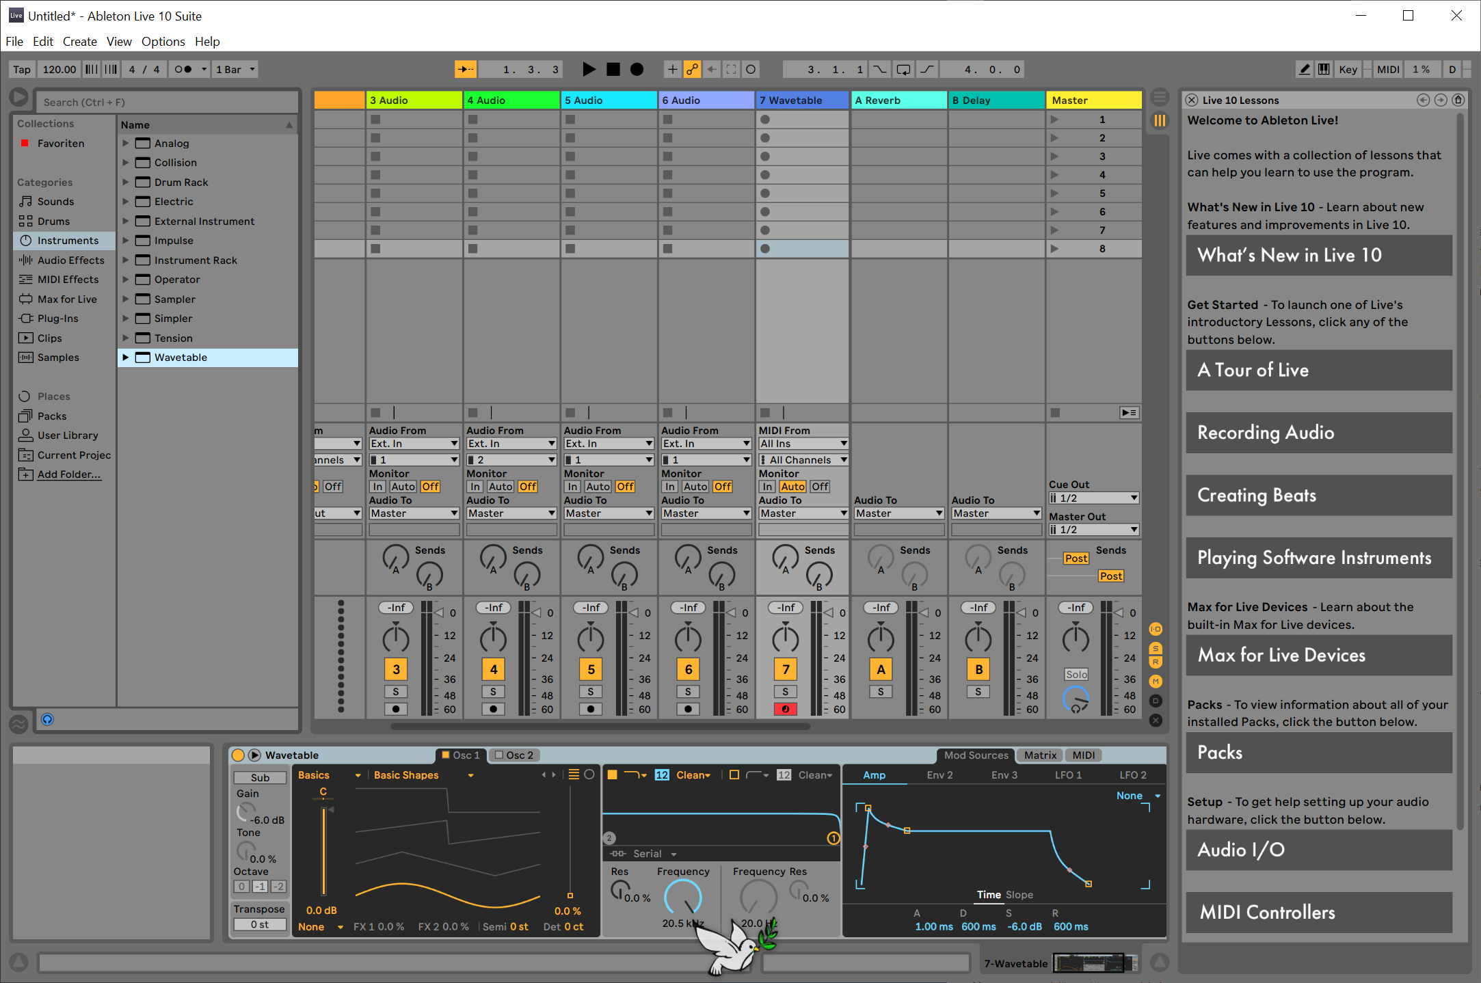
Task: Toggle the In/Out section visibility button
Action: click(x=1156, y=629)
